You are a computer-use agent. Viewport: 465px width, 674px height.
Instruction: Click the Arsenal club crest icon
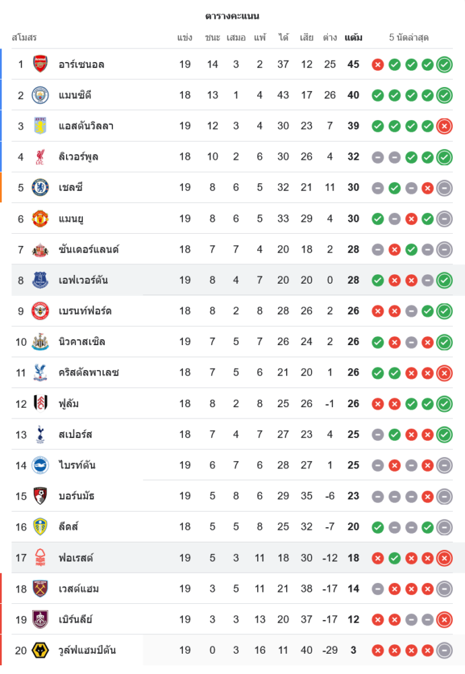[41, 64]
